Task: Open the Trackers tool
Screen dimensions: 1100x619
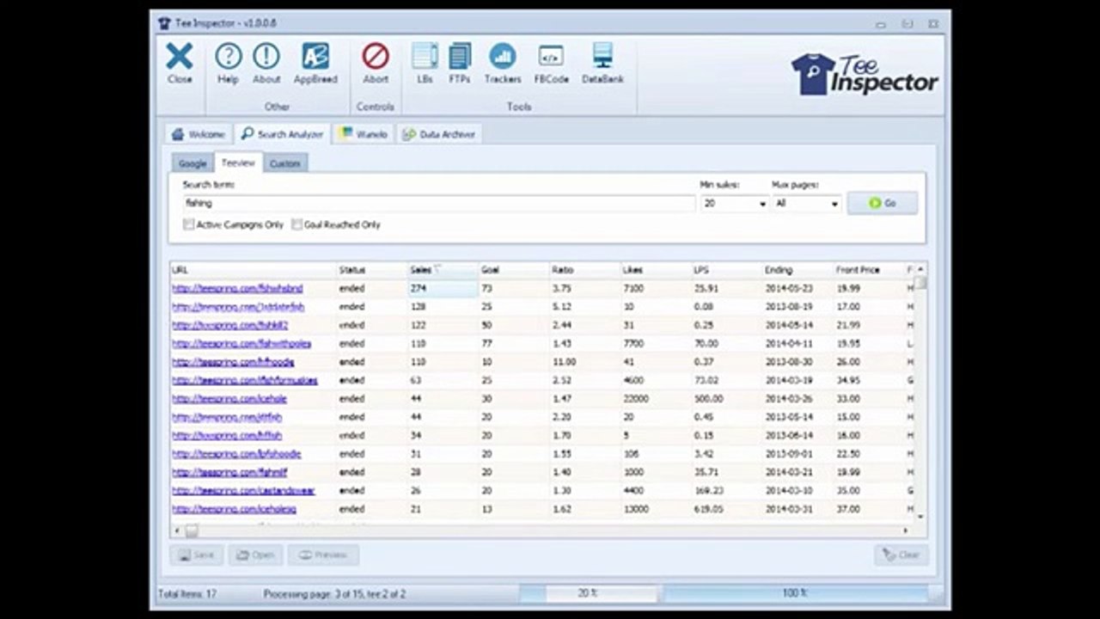Action: pos(503,64)
